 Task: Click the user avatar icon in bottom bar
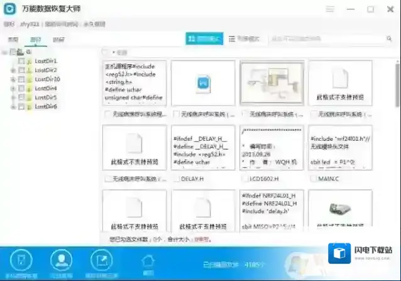[61, 260]
